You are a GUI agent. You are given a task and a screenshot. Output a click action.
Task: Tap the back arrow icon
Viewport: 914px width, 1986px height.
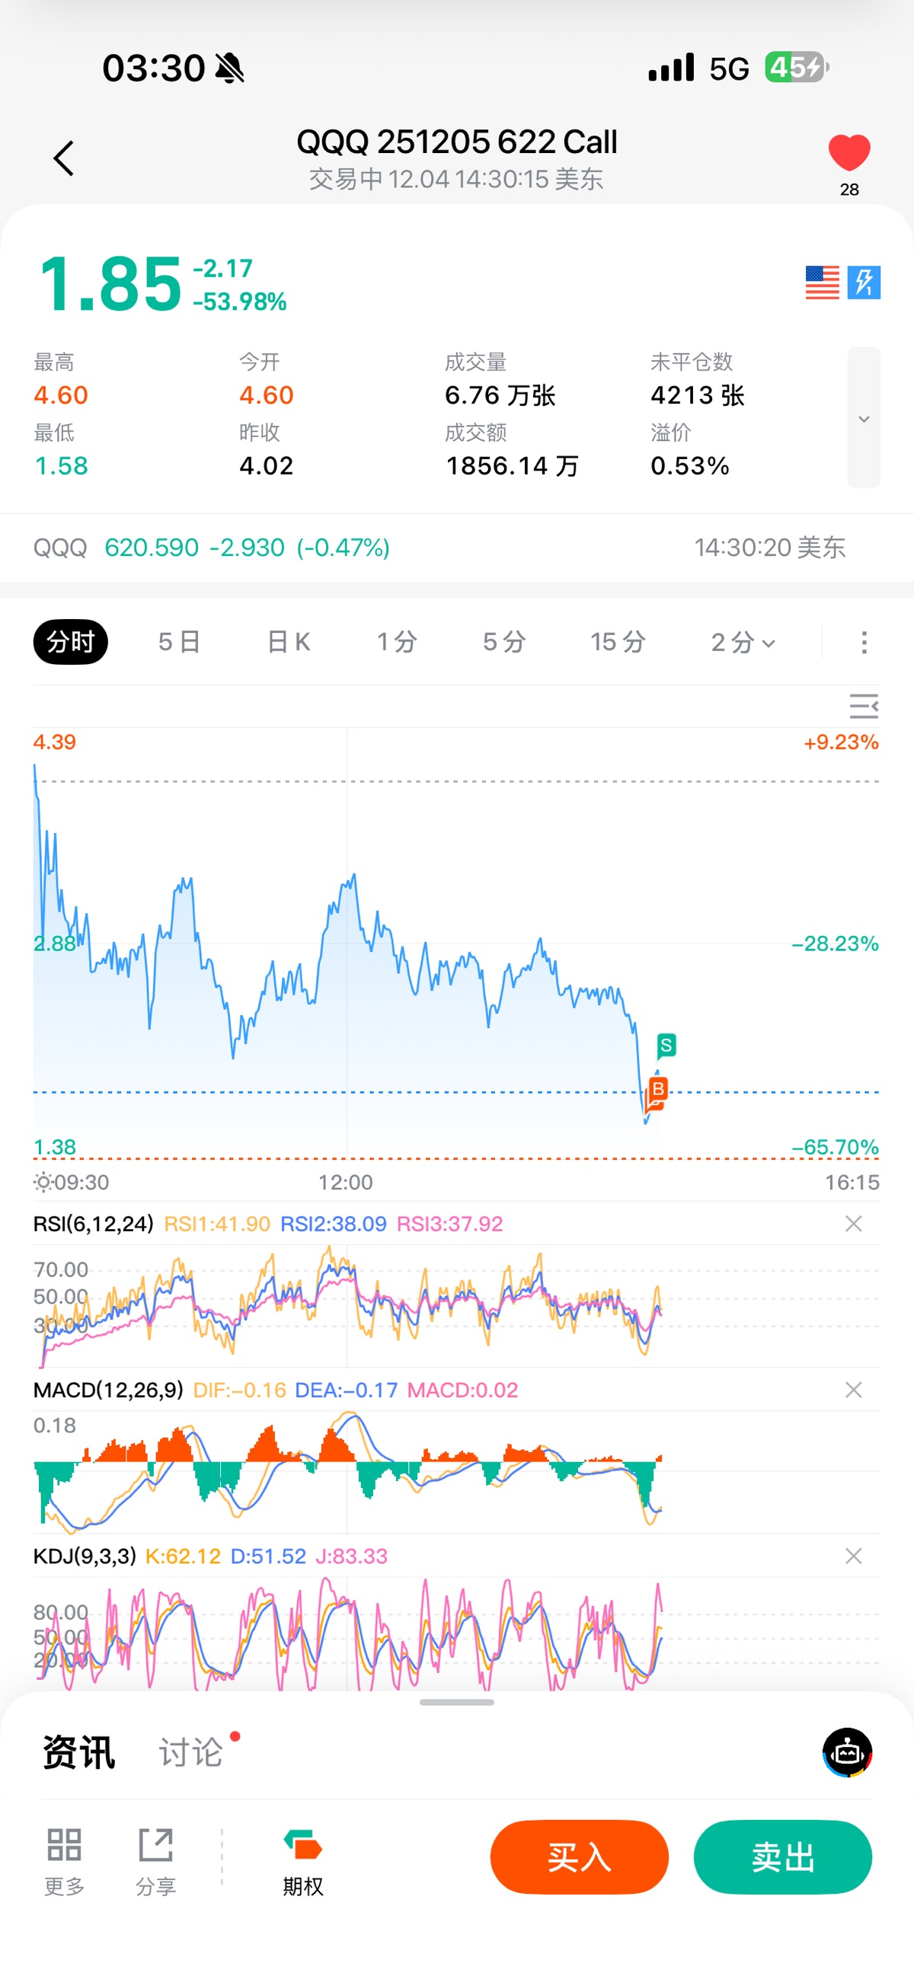point(64,158)
